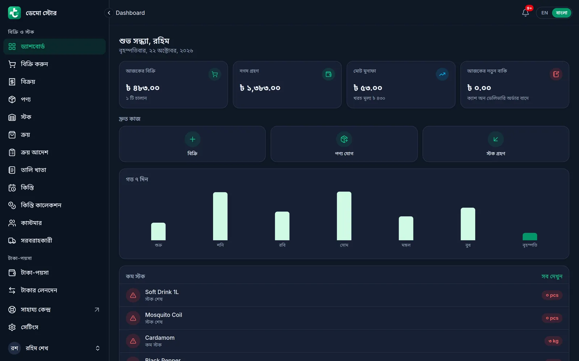Open ক্রয় in the sidebar
579x361 pixels.
[x=55, y=135]
